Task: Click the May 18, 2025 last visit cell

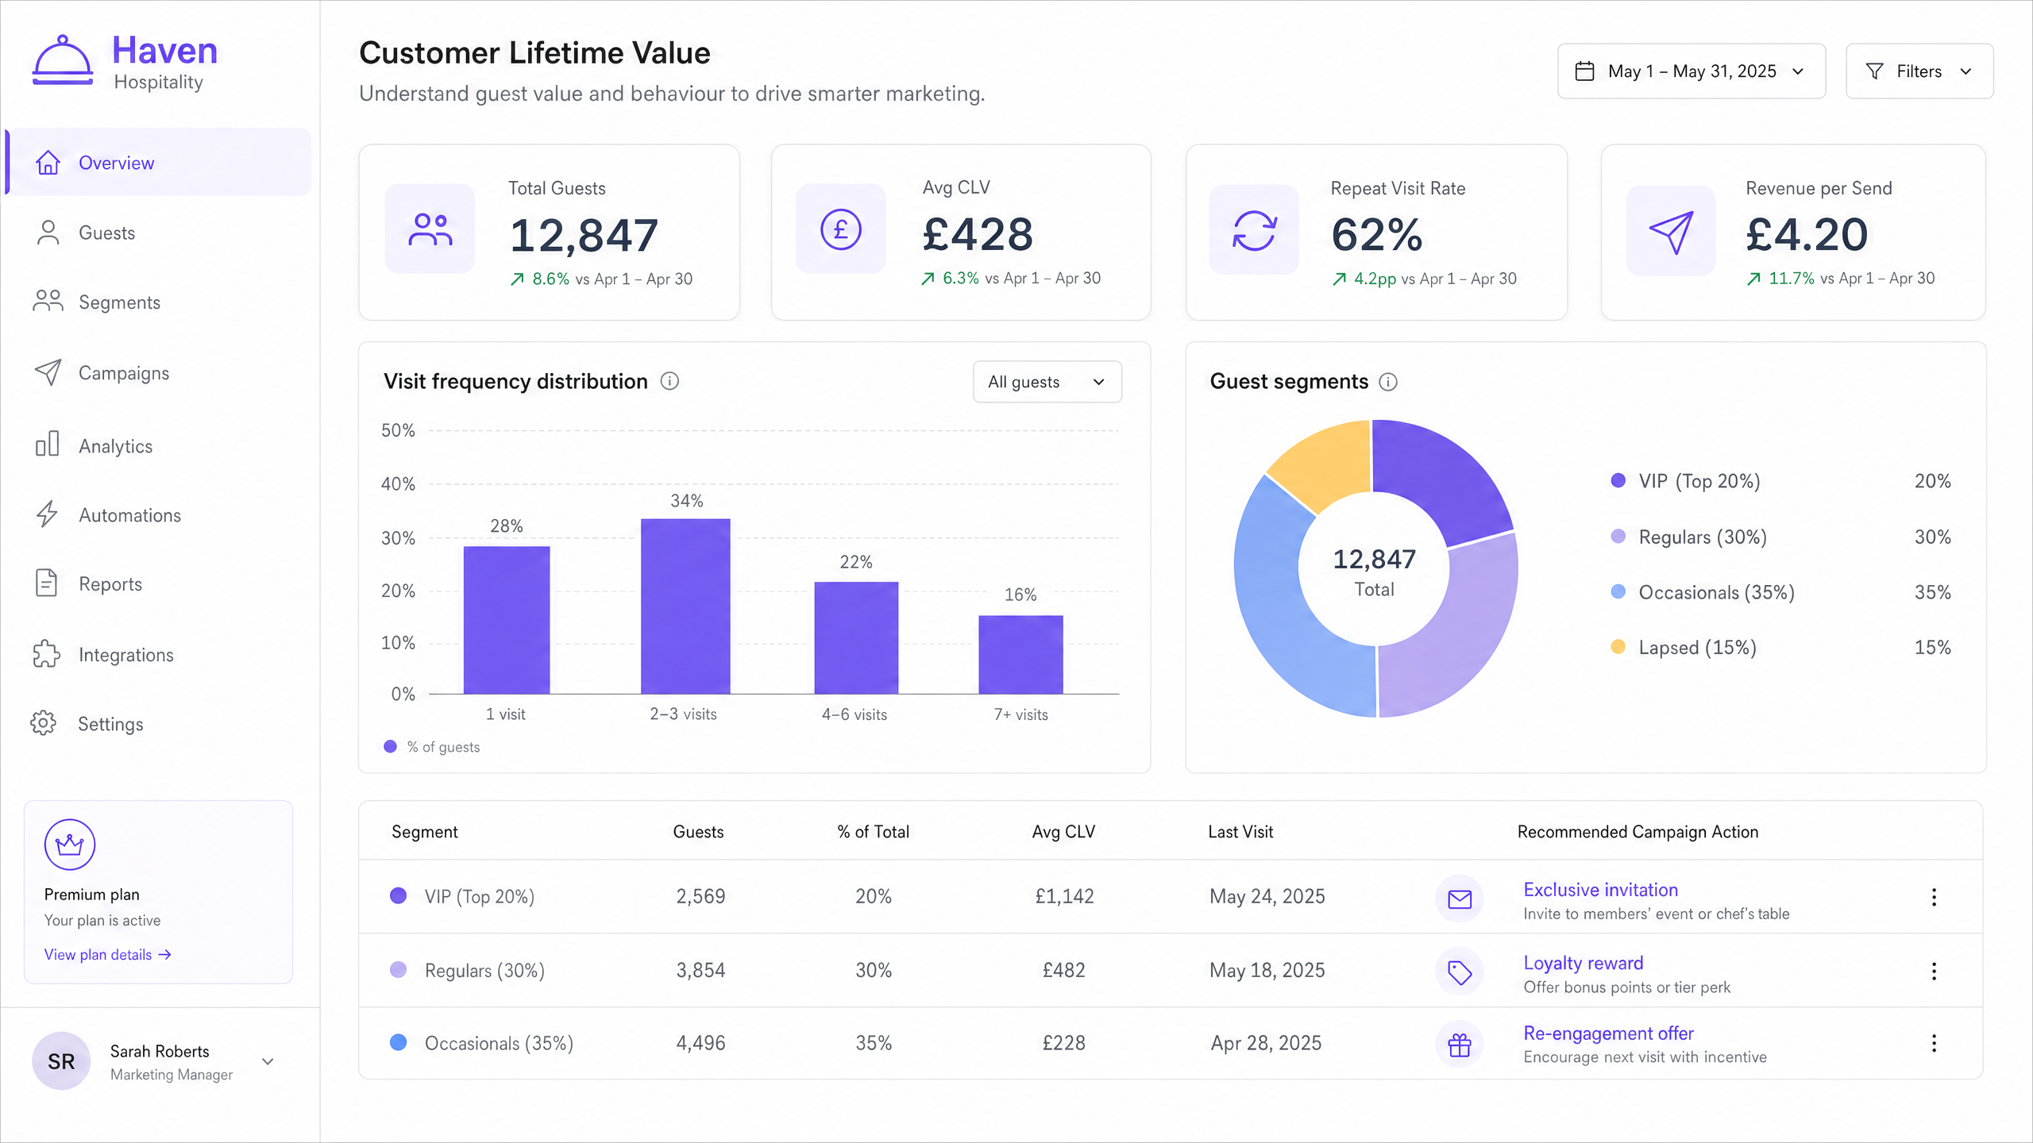Action: point(1267,970)
